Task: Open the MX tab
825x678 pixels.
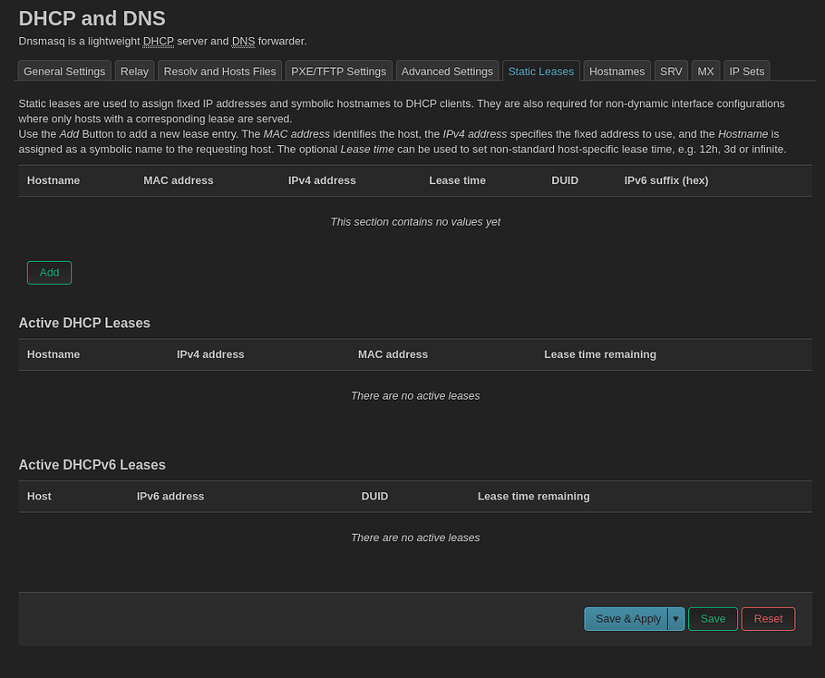Action: [705, 71]
